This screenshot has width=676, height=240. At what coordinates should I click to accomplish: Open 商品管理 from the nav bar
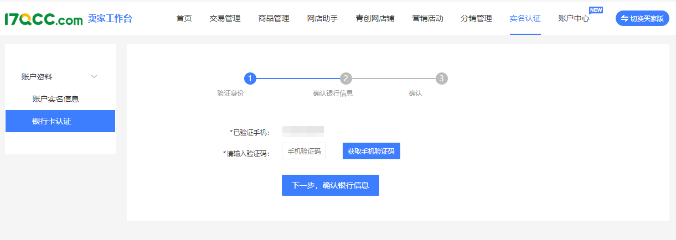274,19
